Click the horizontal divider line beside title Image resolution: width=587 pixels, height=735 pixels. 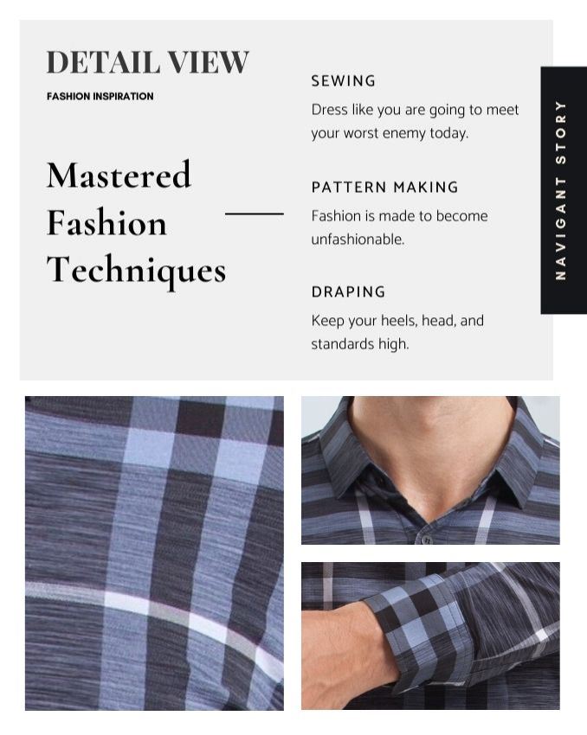pyautogui.click(x=255, y=214)
